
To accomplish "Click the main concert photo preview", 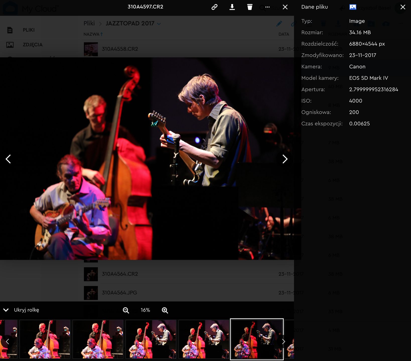I will tap(151, 158).
